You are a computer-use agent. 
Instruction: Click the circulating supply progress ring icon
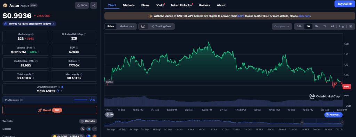click(x=58, y=91)
